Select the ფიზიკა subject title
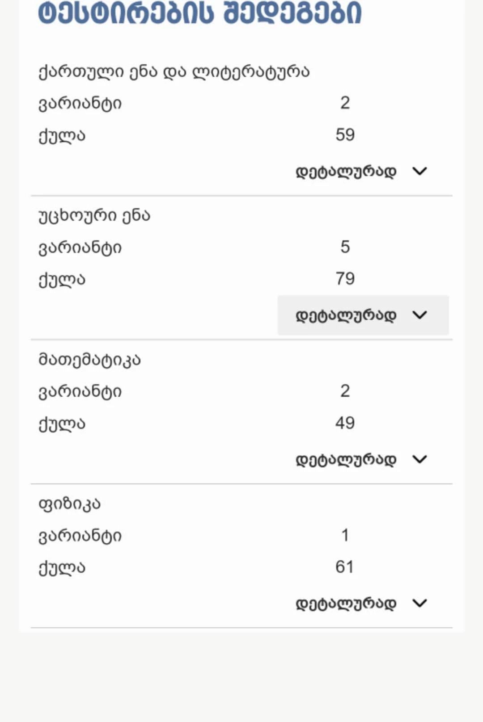 pos(69,504)
